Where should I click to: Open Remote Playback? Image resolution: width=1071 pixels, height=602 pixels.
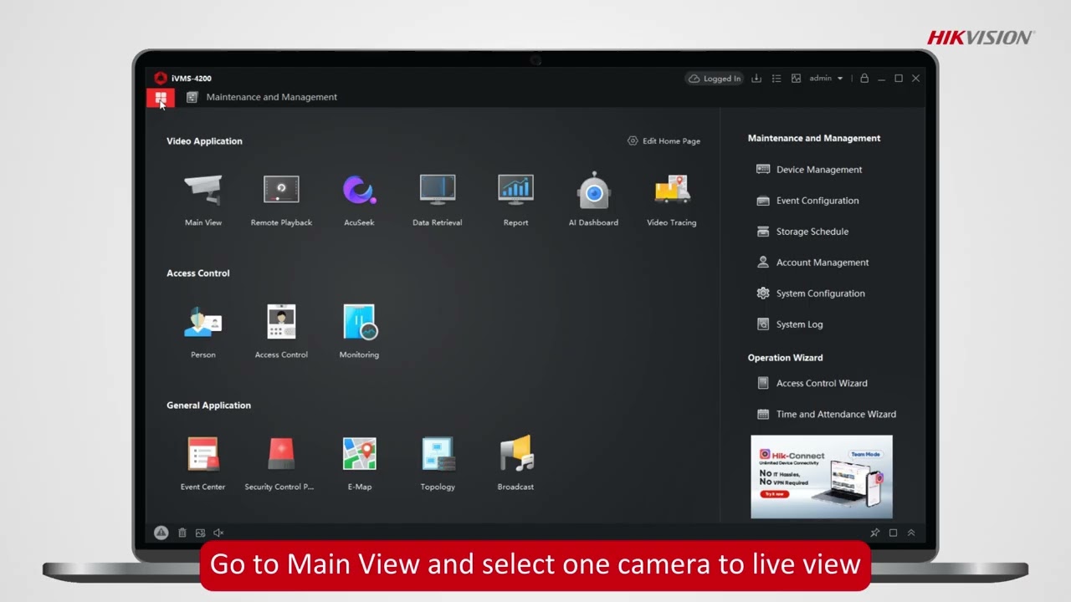pos(281,199)
